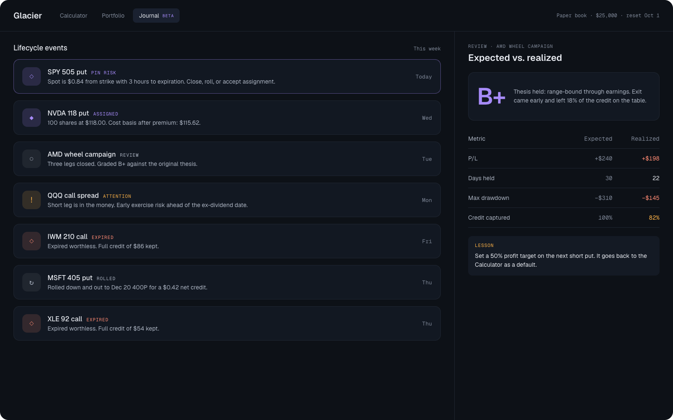
Task: Select the Journal BETA tab
Action: tap(156, 16)
